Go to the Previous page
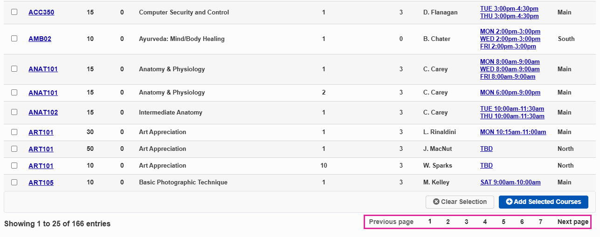 tap(391, 222)
